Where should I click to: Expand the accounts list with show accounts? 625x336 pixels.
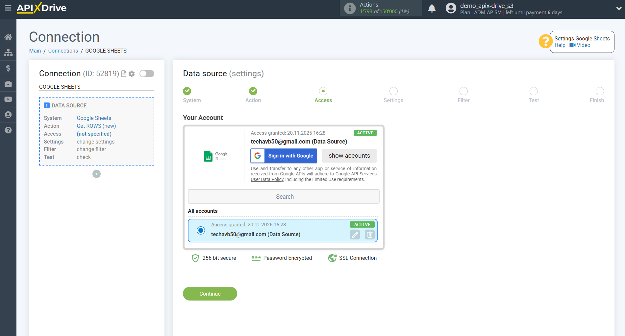[349, 156]
